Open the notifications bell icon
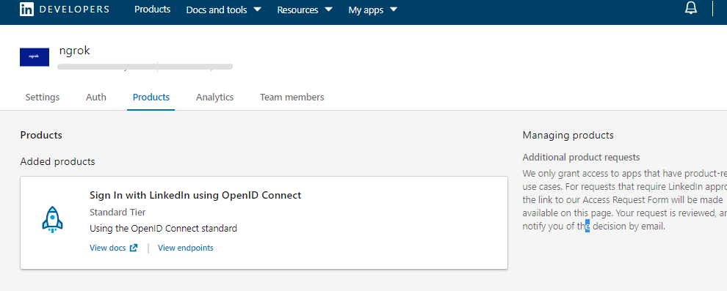 pos(691,8)
